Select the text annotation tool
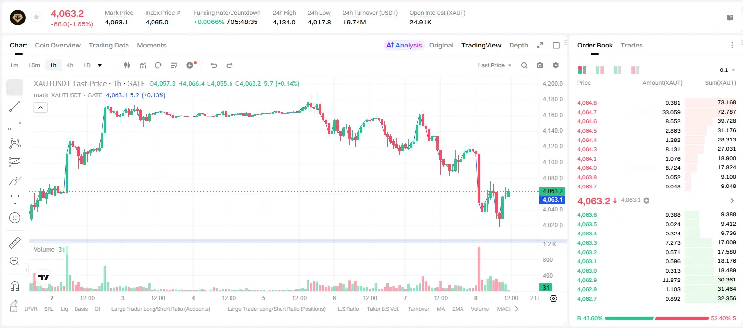 coord(15,199)
